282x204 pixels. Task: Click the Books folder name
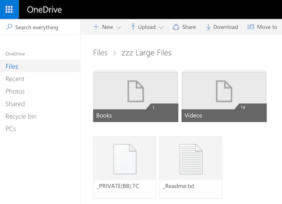104,115
